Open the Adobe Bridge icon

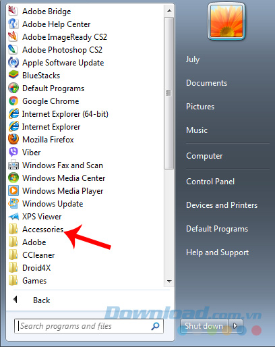[13, 11]
